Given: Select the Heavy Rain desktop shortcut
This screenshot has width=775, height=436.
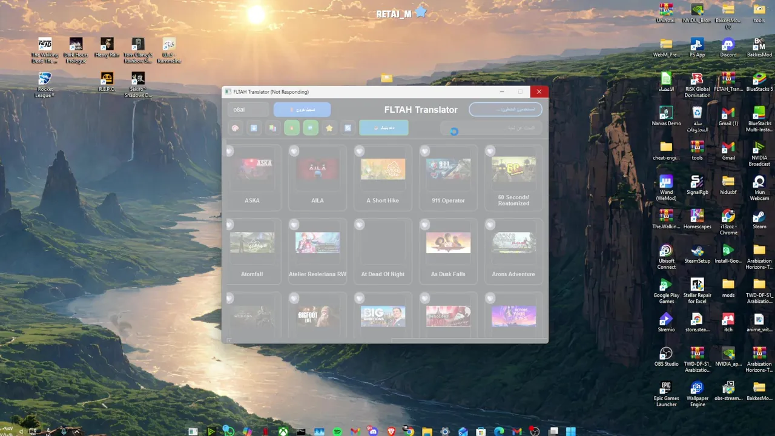Looking at the screenshot, I should (x=107, y=48).
